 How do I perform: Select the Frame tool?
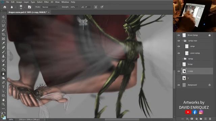(x=3, y=39)
